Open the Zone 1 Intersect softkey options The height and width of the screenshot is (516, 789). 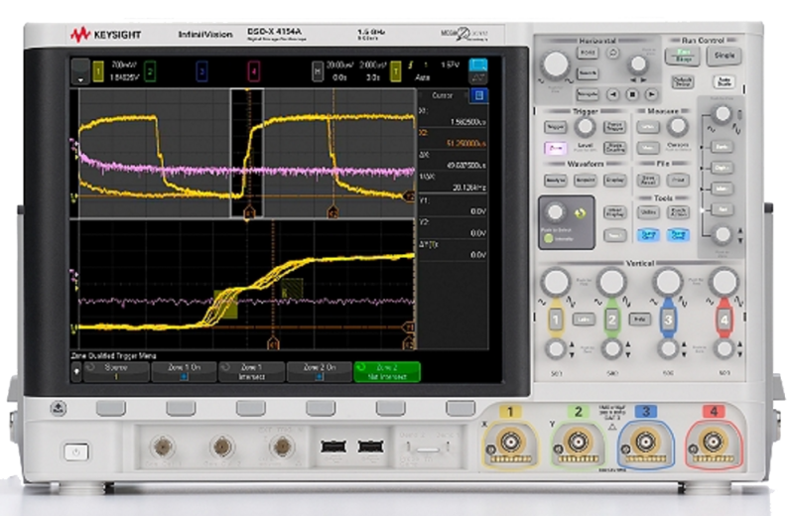coord(251,372)
